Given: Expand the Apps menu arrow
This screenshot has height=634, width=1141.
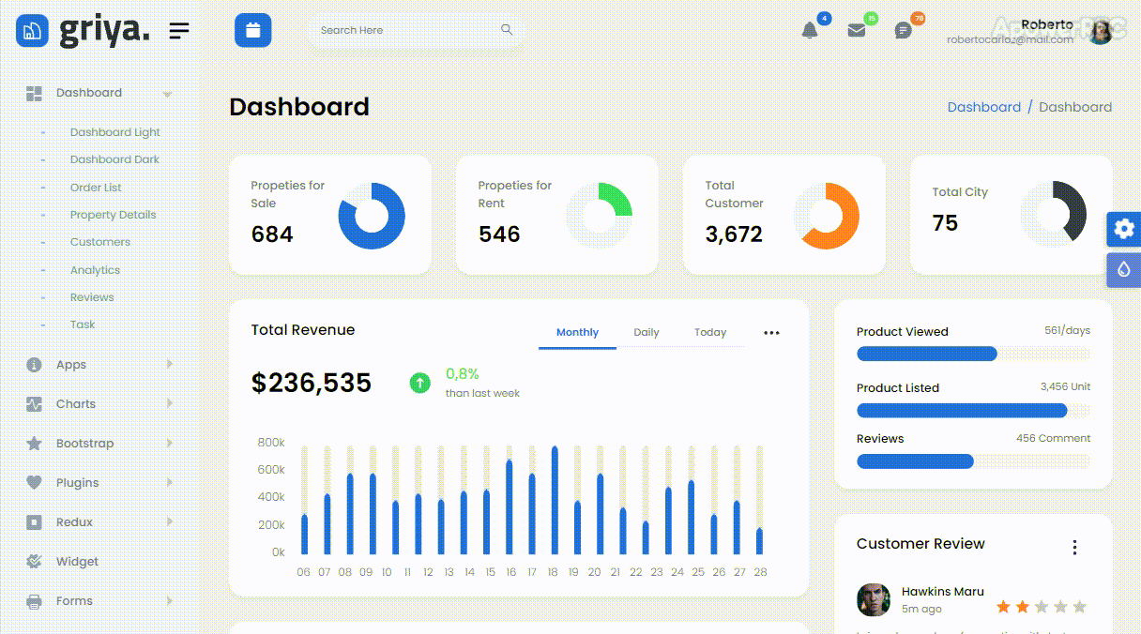Looking at the screenshot, I should (x=170, y=364).
